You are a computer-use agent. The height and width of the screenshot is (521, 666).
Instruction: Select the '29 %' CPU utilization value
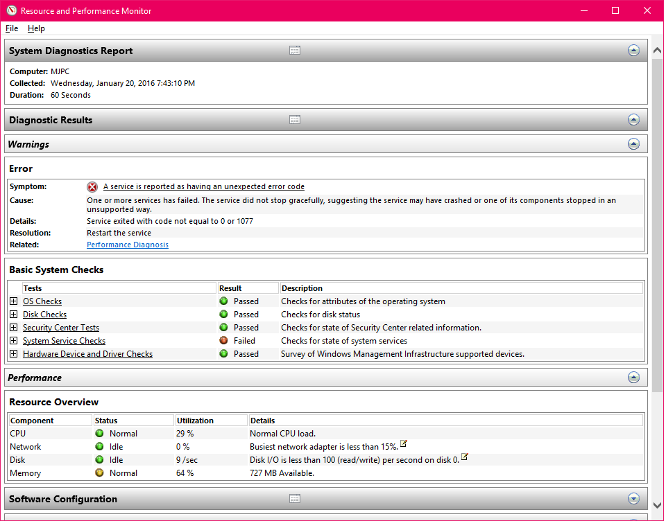click(x=185, y=434)
